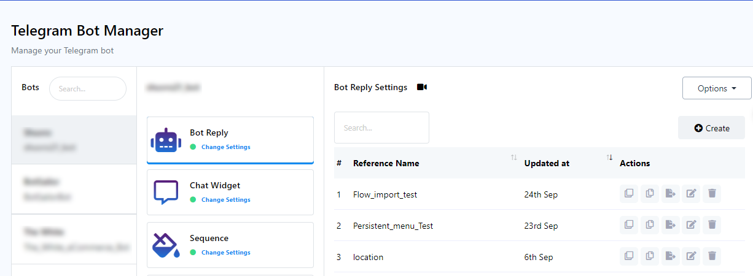This screenshot has height=276, width=753.
Task: Open the Options dropdown
Action: tap(716, 88)
